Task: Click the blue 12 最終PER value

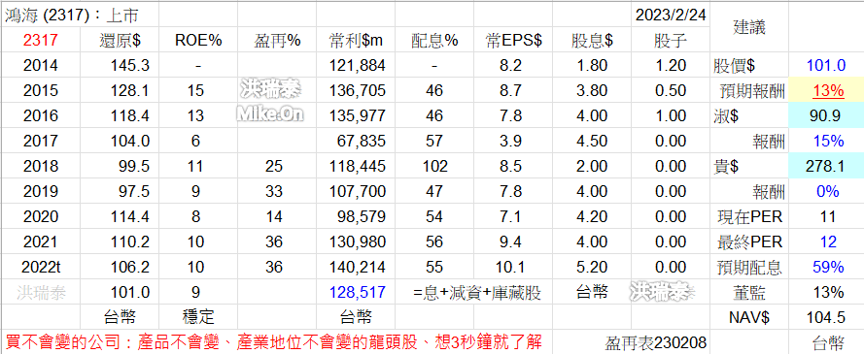Action: click(x=828, y=241)
